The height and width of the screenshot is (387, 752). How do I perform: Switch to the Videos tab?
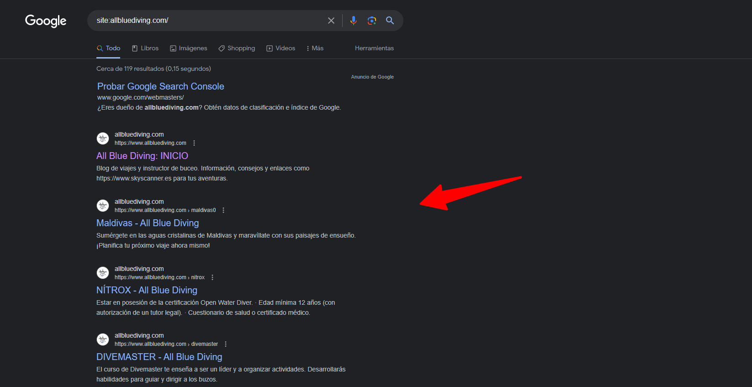pos(281,48)
